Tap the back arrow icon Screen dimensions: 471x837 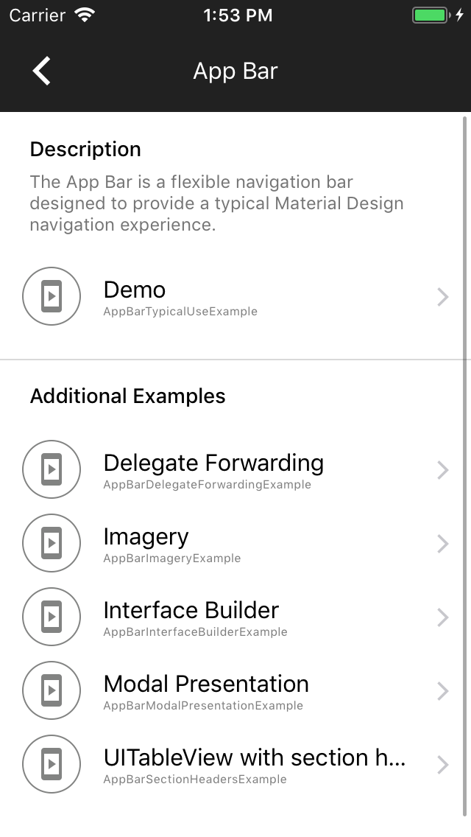click(x=41, y=70)
